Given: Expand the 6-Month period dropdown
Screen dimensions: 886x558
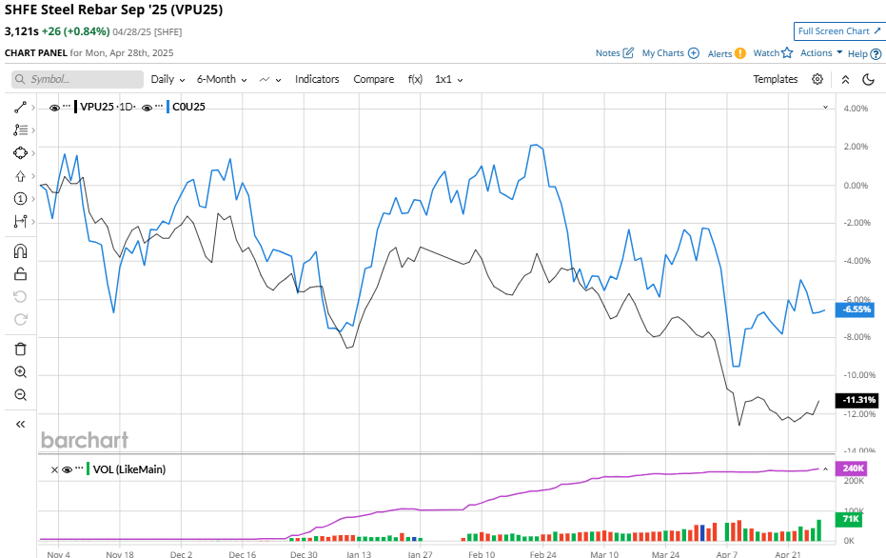Looking at the screenshot, I should (x=222, y=79).
